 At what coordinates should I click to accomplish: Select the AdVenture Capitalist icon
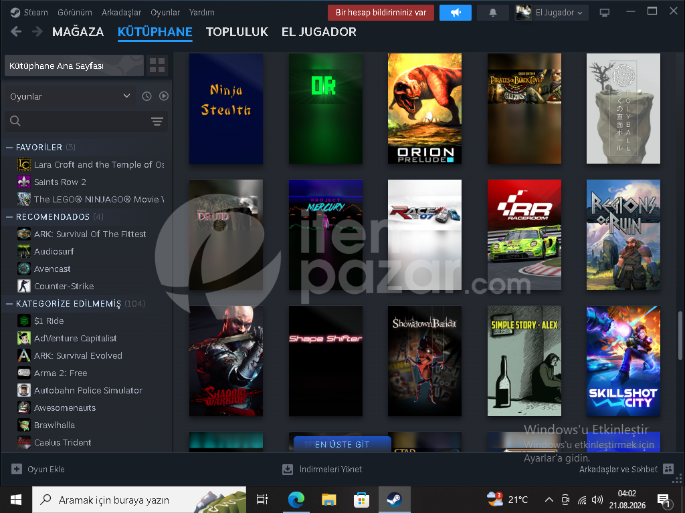click(24, 338)
